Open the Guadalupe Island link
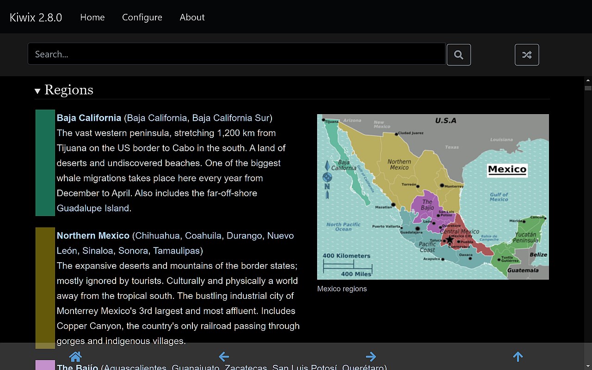This screenshot has height=370, width=592. 93,208
